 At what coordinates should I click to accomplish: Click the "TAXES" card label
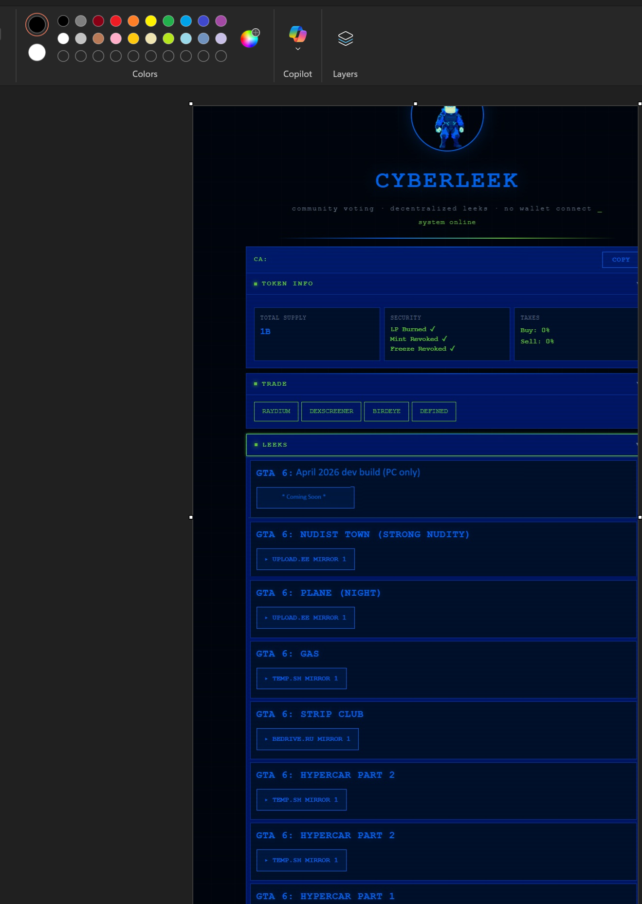[530, 318]
